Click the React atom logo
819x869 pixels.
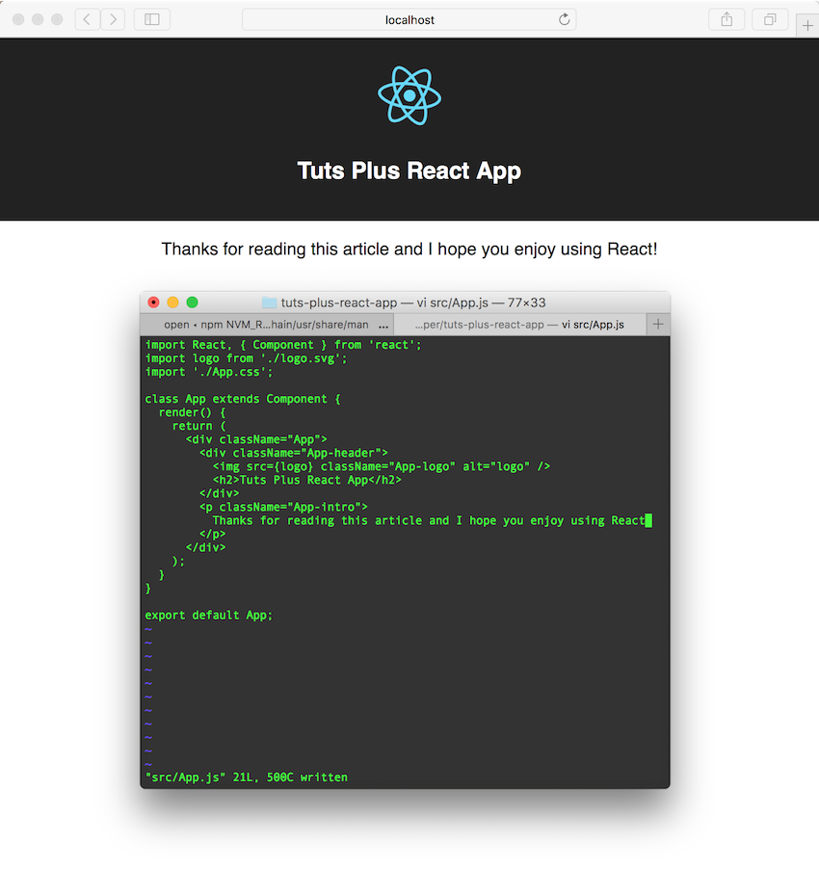tap(409, 95)
